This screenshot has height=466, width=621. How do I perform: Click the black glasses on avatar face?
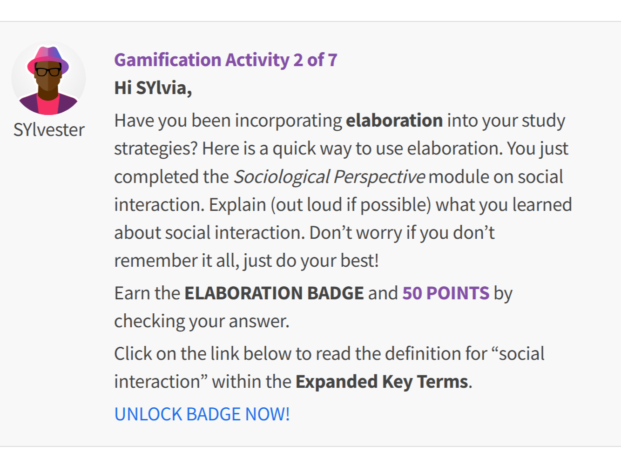click(48, 72)
